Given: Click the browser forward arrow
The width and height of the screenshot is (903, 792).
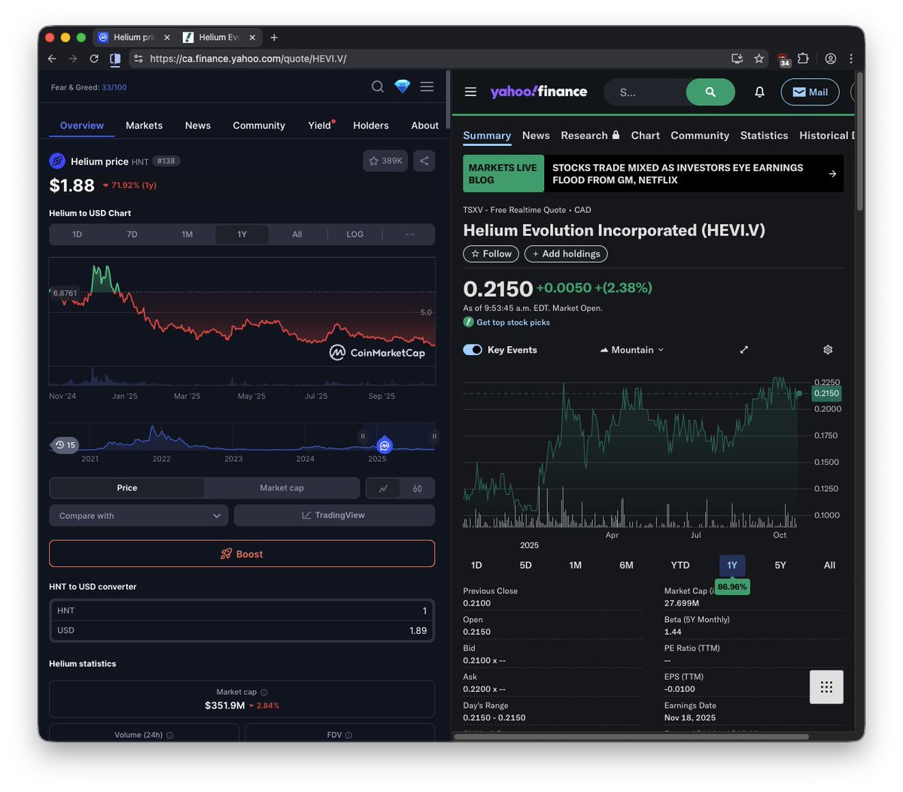Looking at the screenshot, I should 73,59.
